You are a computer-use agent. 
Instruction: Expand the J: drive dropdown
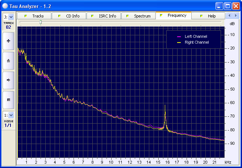tap(11, 17)
